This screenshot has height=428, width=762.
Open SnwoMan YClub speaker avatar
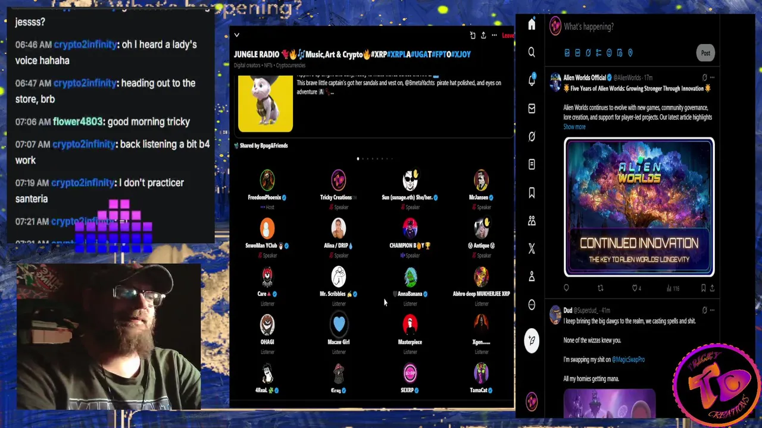click(x=267, y=228)
